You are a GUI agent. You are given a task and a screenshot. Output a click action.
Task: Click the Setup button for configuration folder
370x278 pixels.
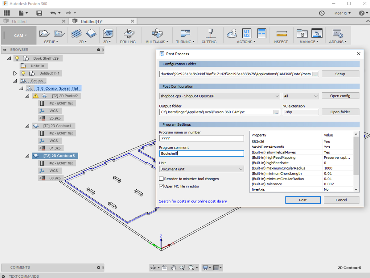click(340, 74)
